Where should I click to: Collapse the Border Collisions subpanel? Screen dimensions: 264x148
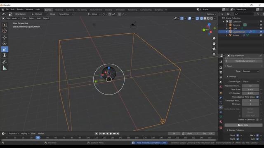click(227, 130)
